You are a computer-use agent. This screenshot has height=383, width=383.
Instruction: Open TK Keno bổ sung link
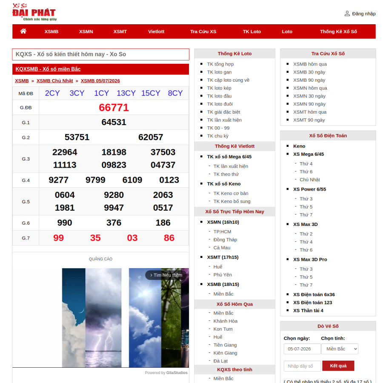tap(232, 202)
